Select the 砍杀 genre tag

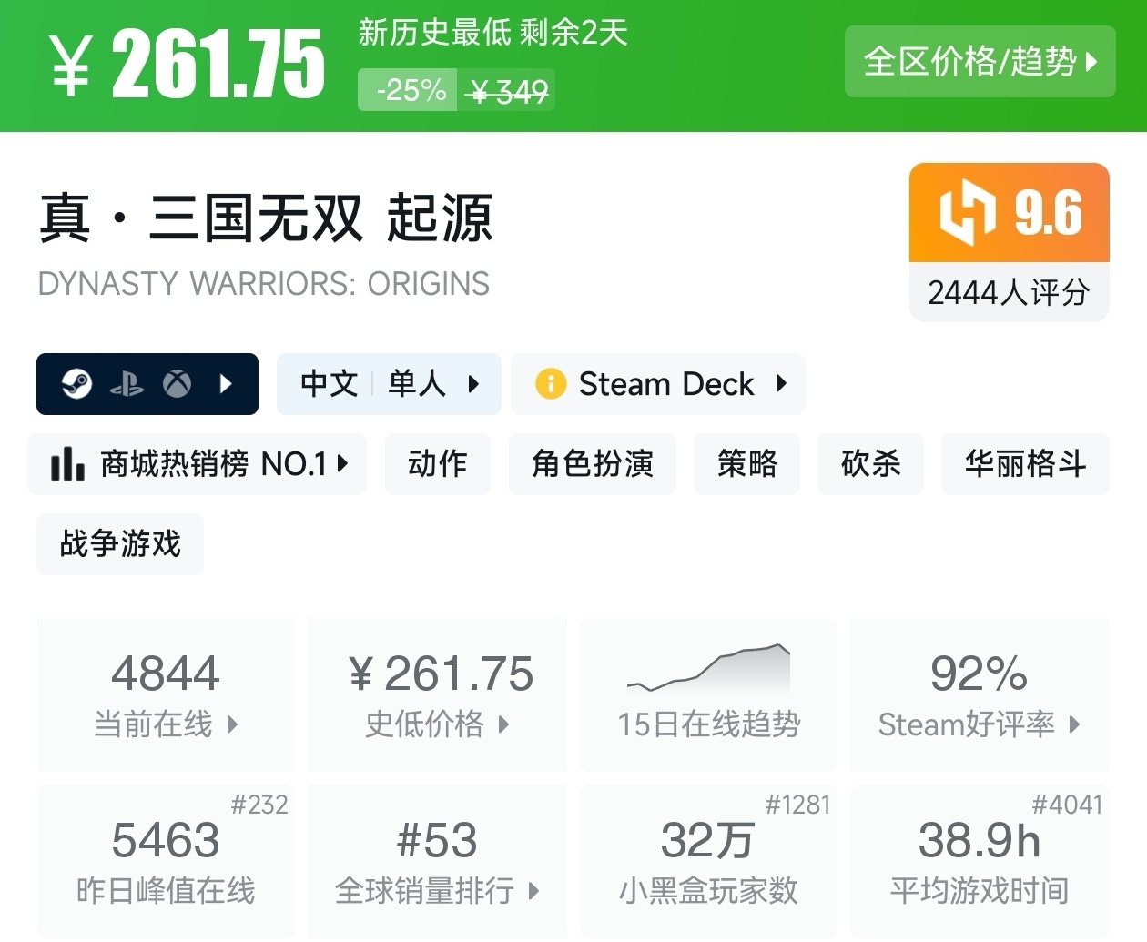pyautogui.click(x=870, y=464)
